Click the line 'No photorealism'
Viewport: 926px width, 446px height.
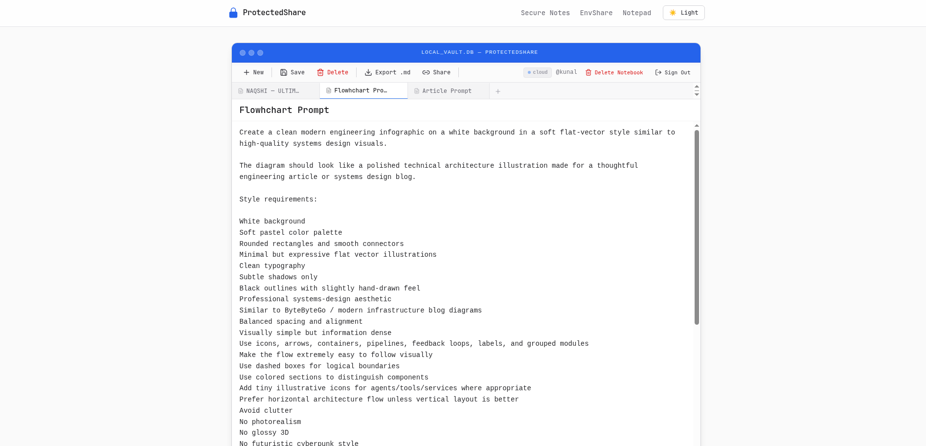coord(270,422)
